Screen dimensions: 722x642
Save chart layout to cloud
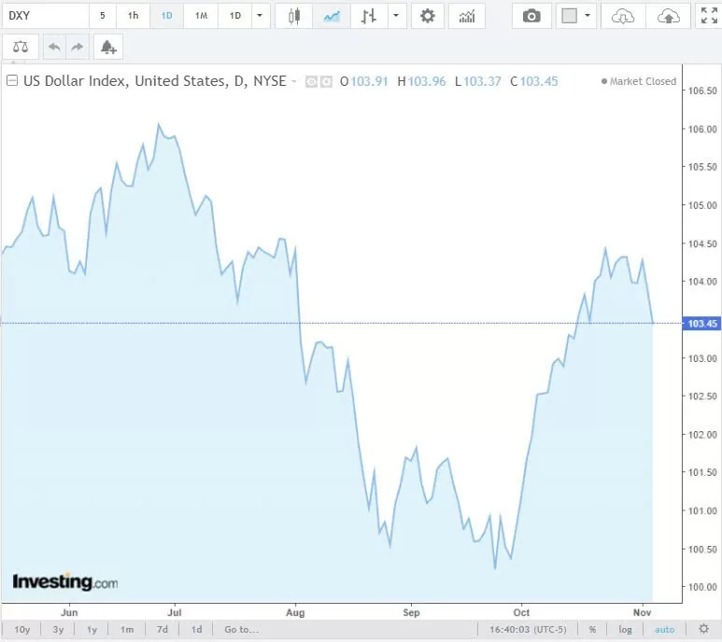click(x=668, y=16)
